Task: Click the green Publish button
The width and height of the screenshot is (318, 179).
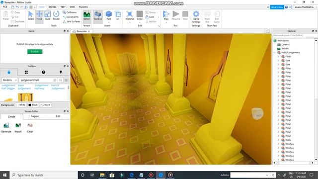Action: pyautogui.click(x=35, y=52)
